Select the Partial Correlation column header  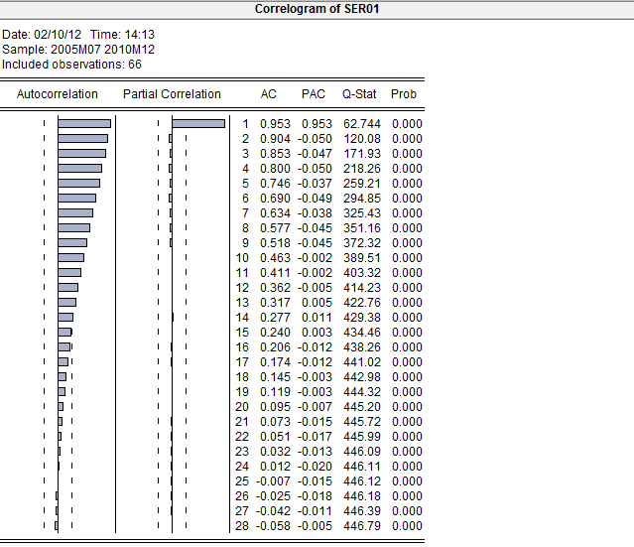(x=172, y=94)
